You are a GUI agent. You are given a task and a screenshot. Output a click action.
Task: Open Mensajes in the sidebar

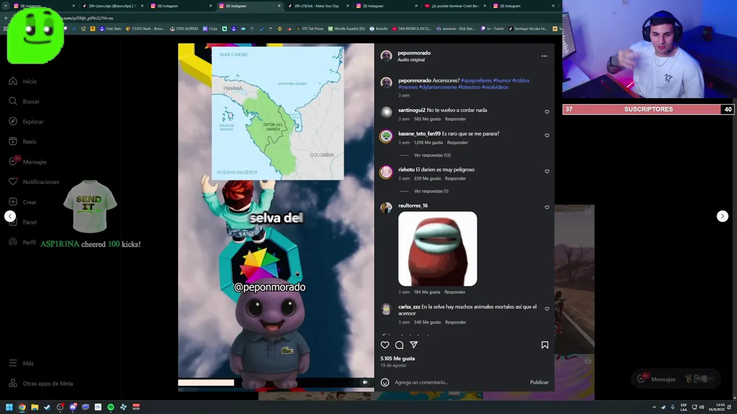pos(27,162)
